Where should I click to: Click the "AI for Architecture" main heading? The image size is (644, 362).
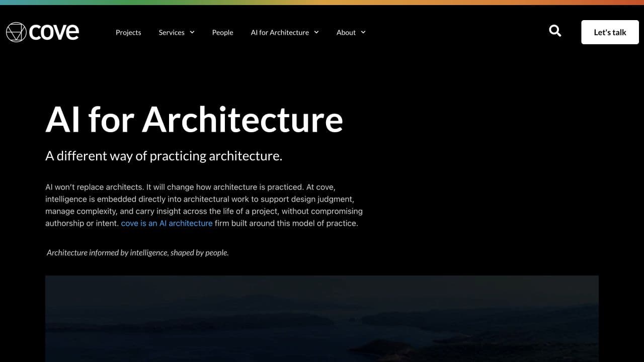(x=194, y=119)
